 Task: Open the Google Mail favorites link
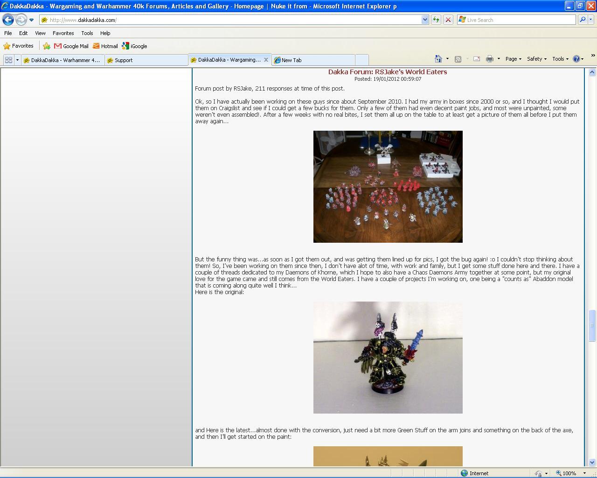point(71,46)
